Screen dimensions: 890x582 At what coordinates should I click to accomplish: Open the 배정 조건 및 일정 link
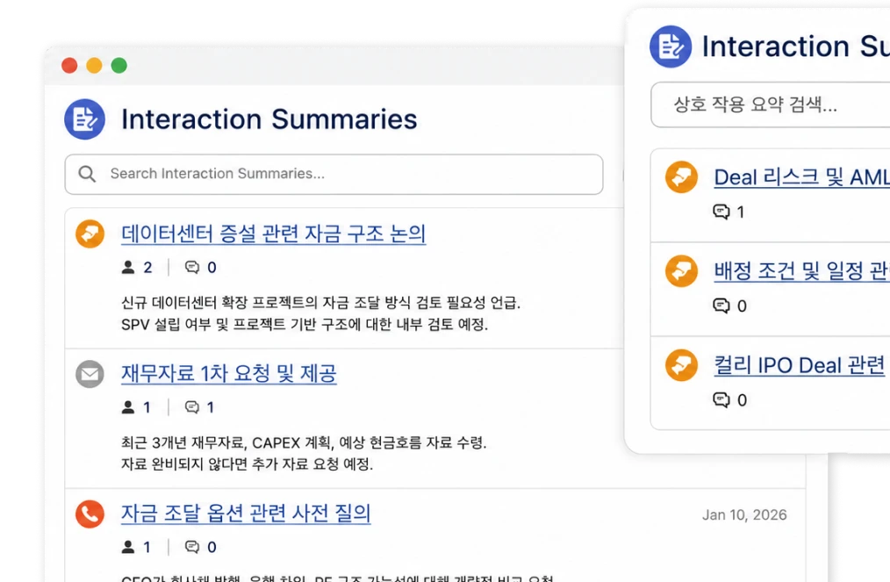point(801,271)
